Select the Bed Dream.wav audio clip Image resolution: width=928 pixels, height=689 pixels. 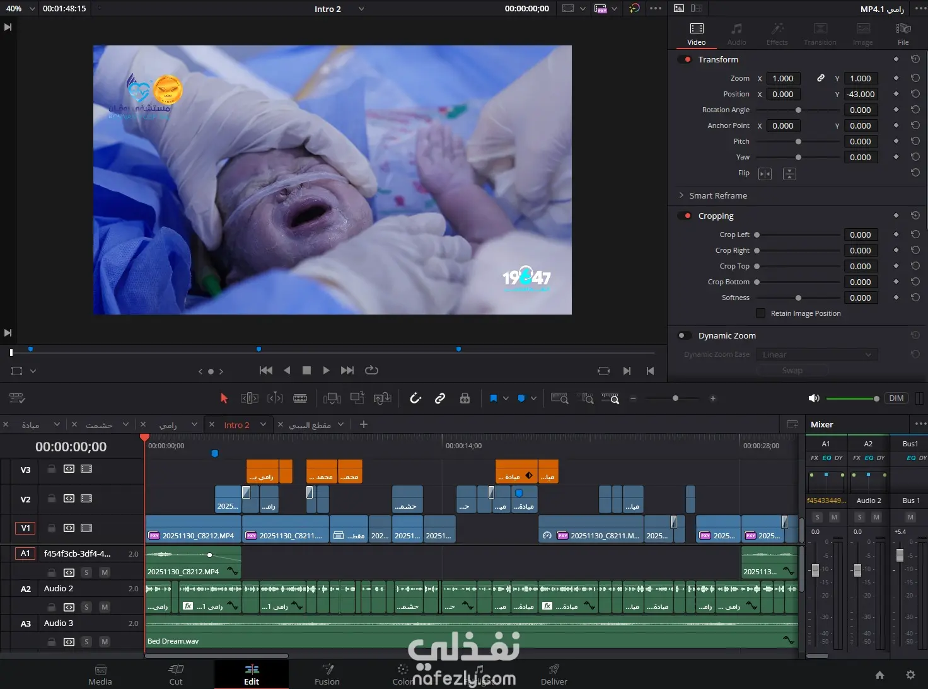pyautogui.click(x=472, y=632)
